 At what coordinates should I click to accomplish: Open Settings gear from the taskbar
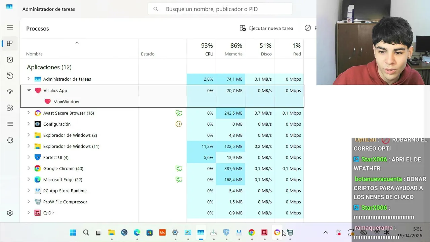click(175, 232)
